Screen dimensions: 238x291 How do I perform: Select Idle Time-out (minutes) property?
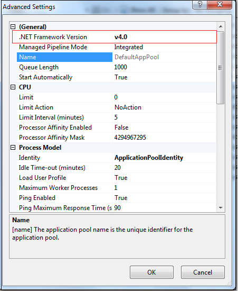click(x=64, y=168)
